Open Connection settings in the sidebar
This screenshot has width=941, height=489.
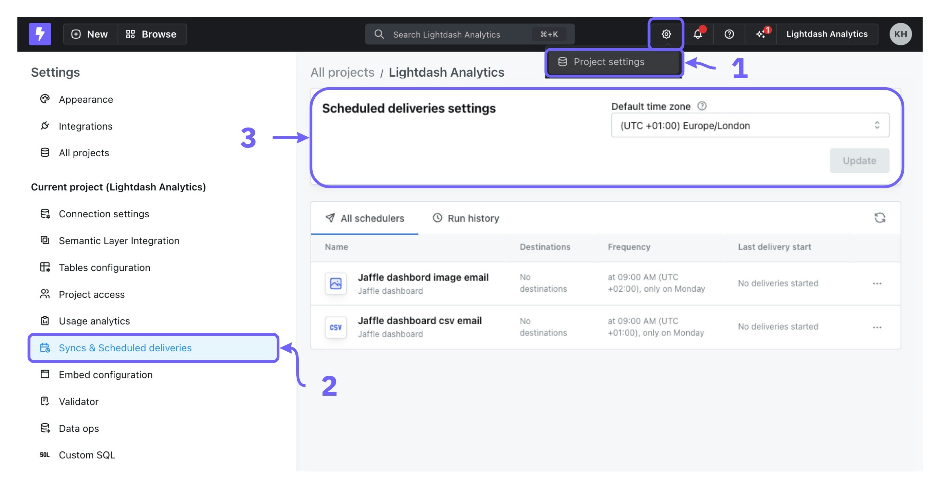[x=104, y=214]
